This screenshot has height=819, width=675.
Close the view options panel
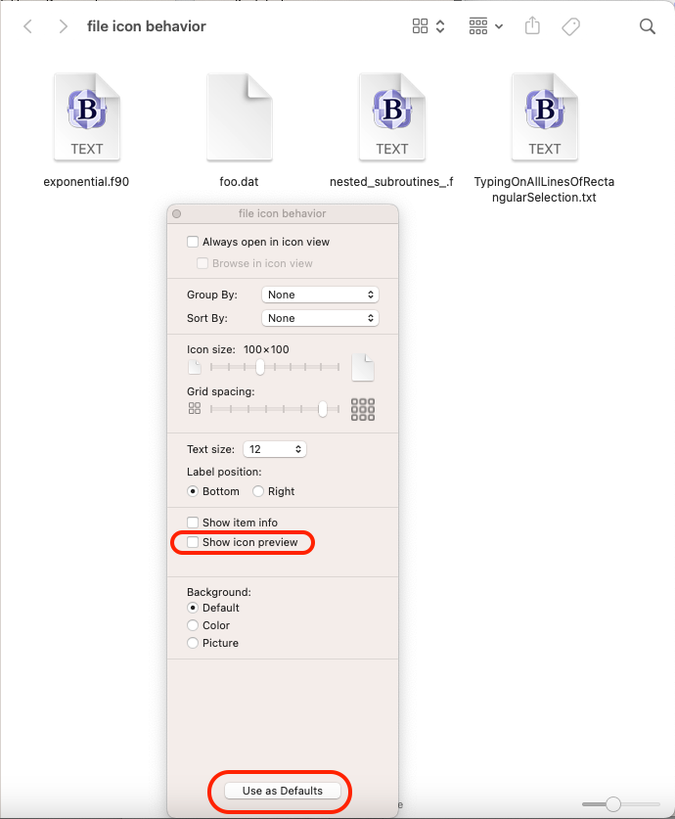coord(176,213)
